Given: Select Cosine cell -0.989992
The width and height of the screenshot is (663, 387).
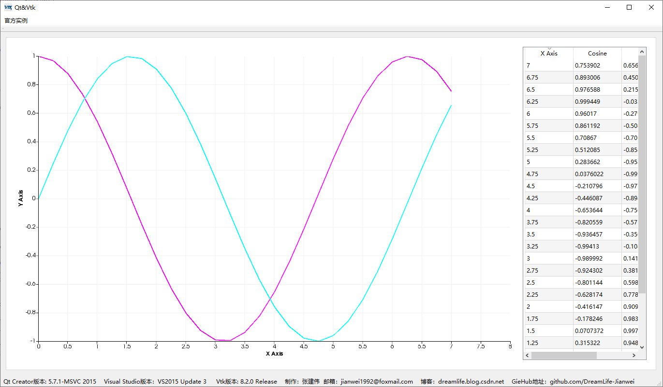Looking at the screenshot, I should pos(597,258).
